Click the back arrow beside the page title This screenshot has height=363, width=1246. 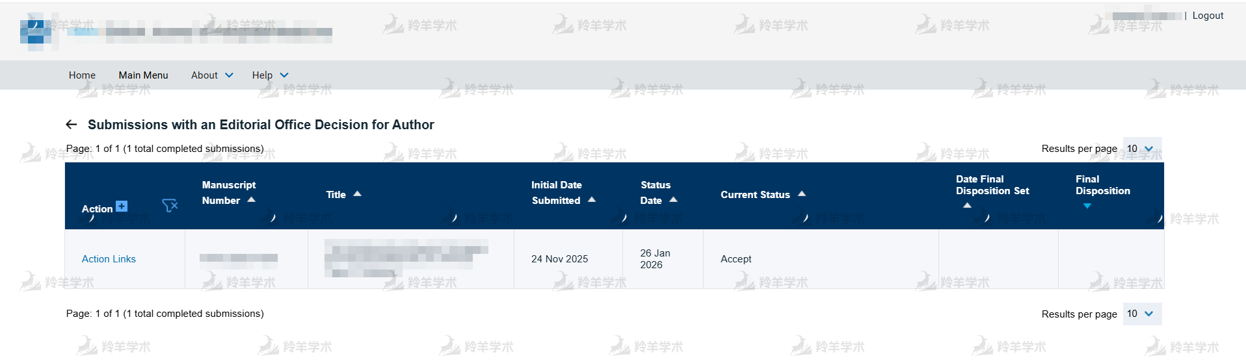click(x=72, y=125)
